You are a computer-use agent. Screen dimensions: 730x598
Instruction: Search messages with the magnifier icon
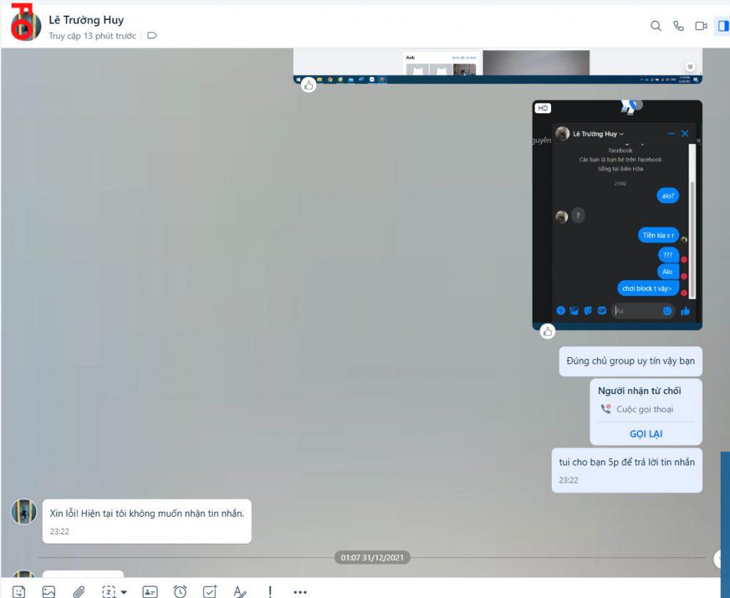click(x=656, y=26)
